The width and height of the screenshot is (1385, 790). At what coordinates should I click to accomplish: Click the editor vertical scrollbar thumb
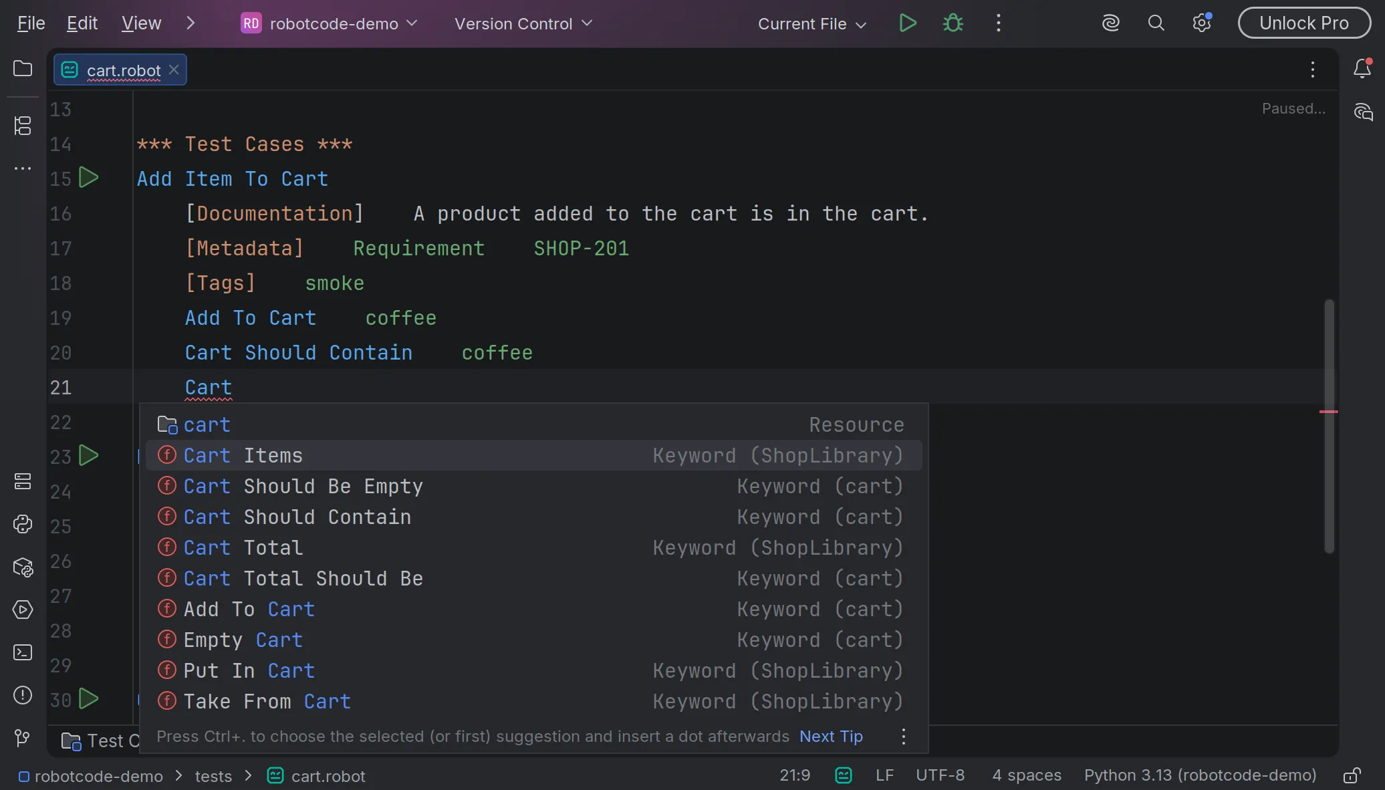[1329, 426]
